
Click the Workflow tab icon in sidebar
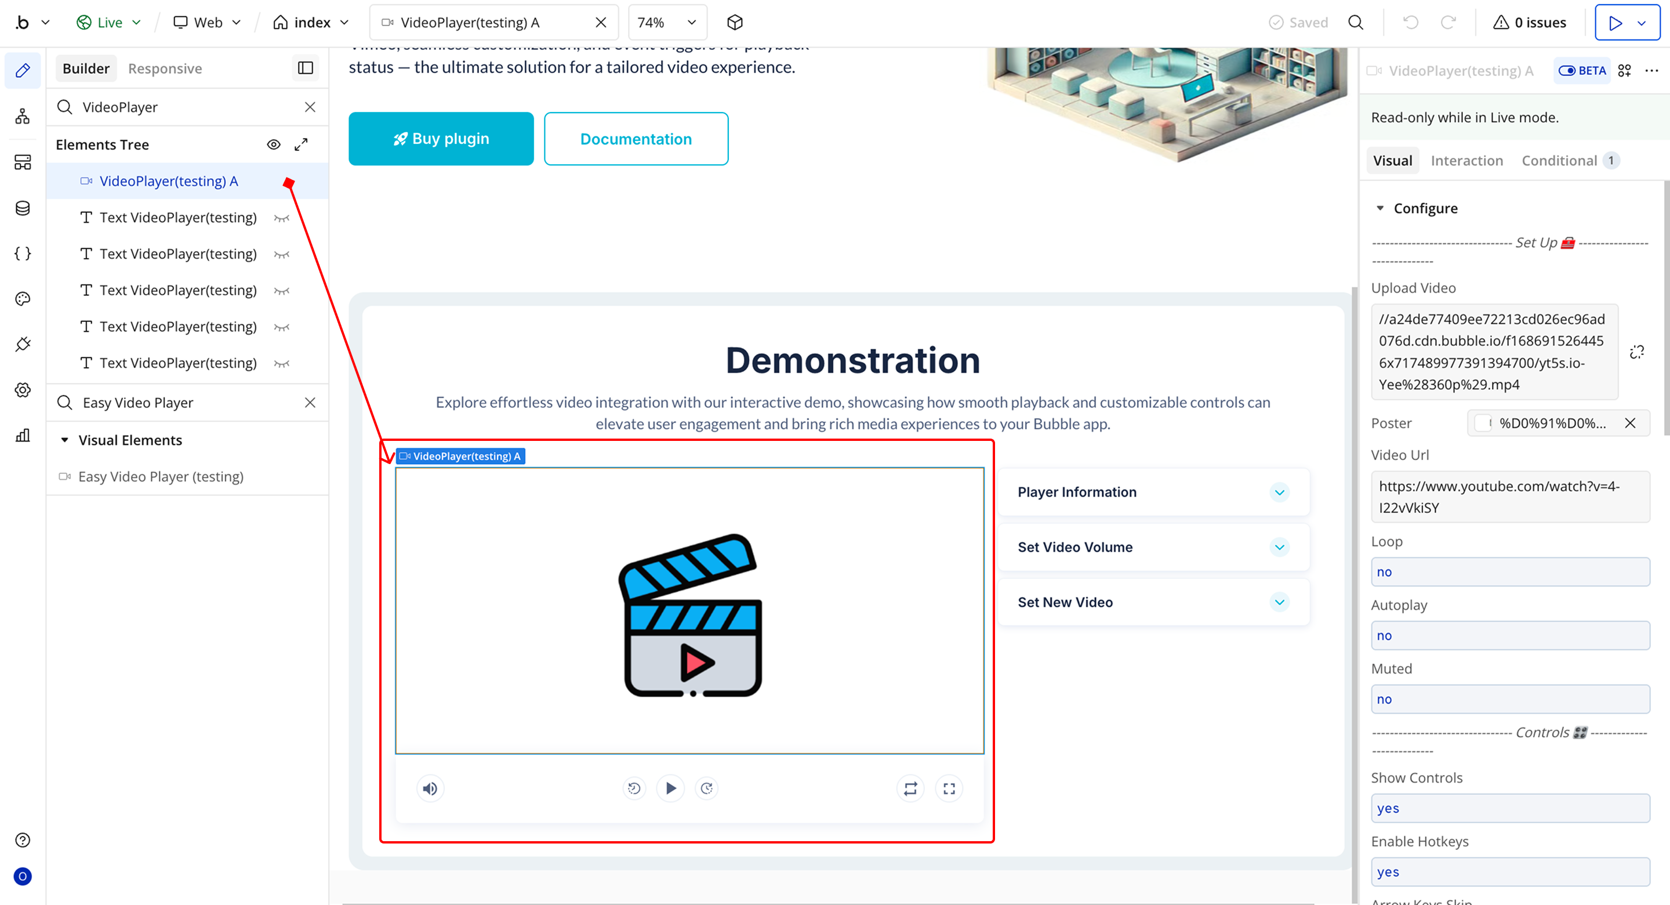pos(23,117)
